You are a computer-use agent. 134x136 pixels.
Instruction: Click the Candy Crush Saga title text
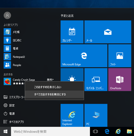(24, 80)
